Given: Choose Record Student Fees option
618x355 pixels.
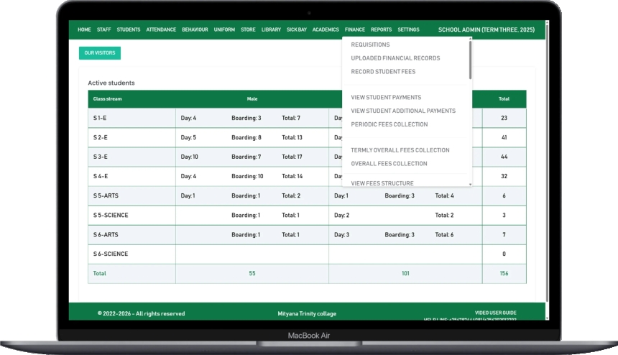Looking at the screenshot, I should click(383, 72).
